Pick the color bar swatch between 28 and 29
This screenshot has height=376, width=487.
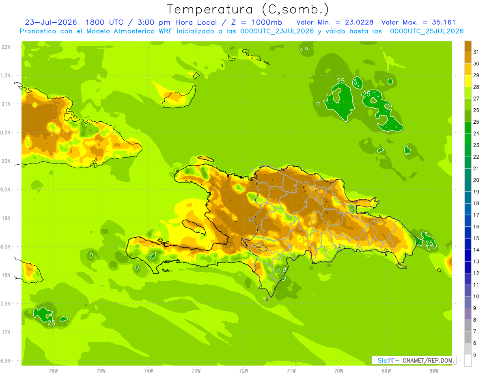click(x=468, y=81)
